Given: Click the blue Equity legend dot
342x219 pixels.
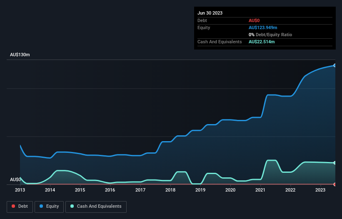Looking at the screenshot, I should pyautogui.click(x=41, y=206).
